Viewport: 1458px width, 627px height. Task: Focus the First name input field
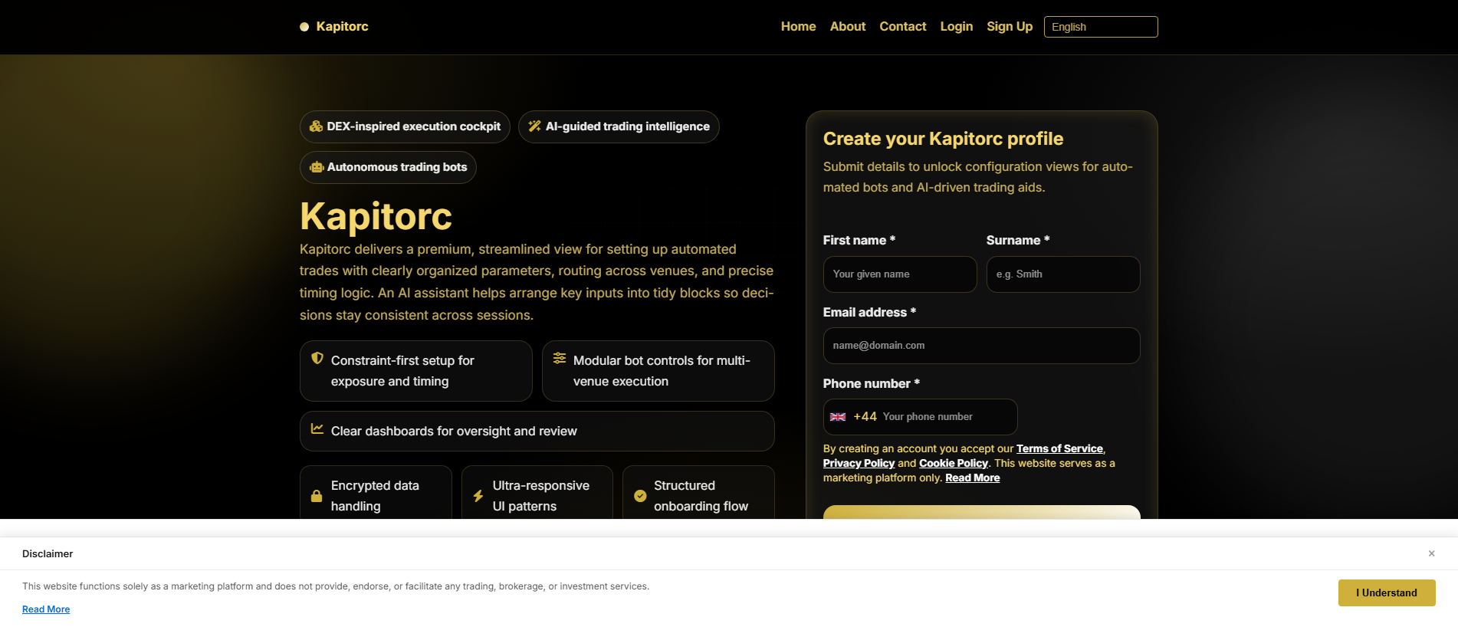click(x=900, y=274)
